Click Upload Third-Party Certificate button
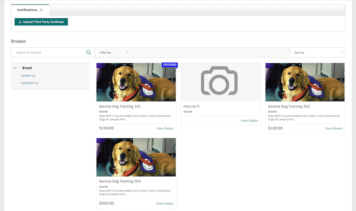356x211 pixels. (41, 22)
